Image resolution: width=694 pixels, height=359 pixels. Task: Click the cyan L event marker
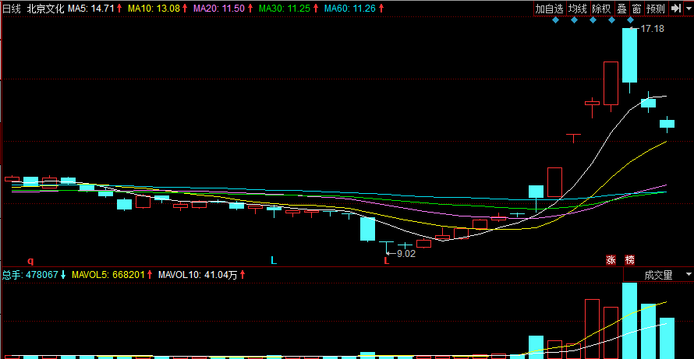coord(274,260)
